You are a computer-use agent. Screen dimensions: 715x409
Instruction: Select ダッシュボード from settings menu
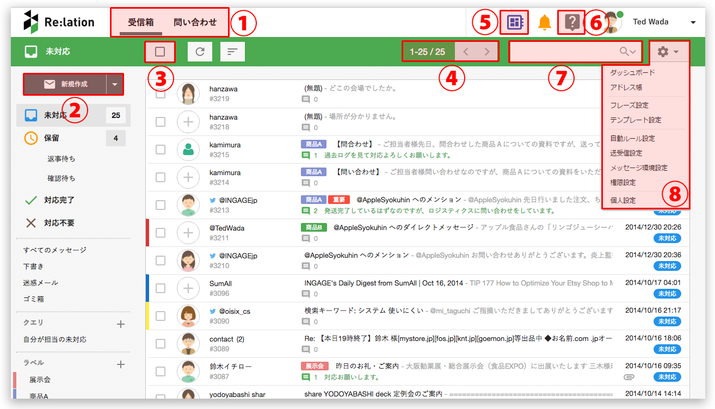[632, 72]
